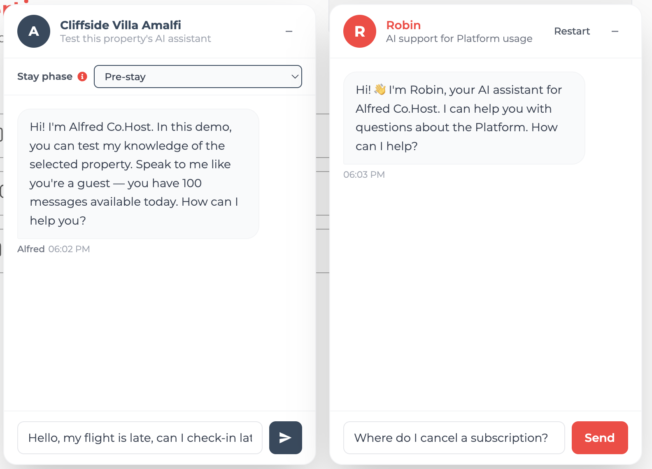Click the Robin name heading
The image size is (652, 469).
pyautogui.click(x=403, y=25)
